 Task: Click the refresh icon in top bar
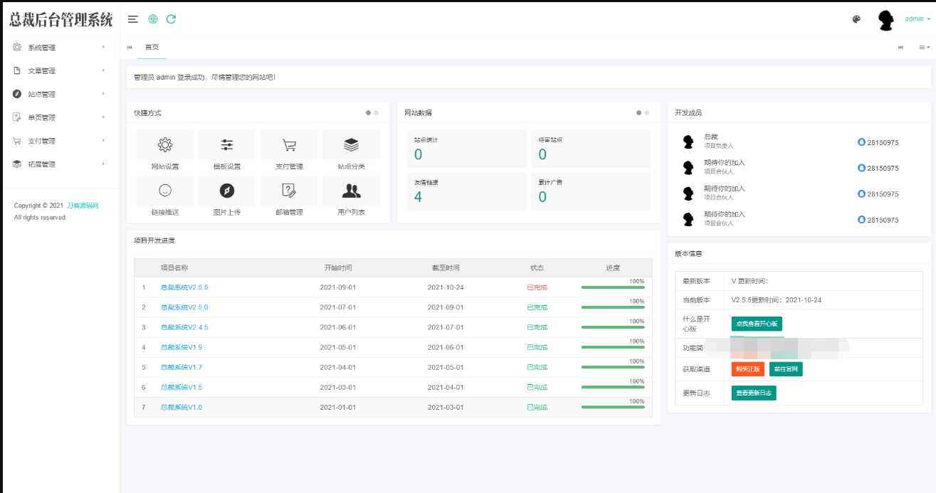(x=171, y=19)
